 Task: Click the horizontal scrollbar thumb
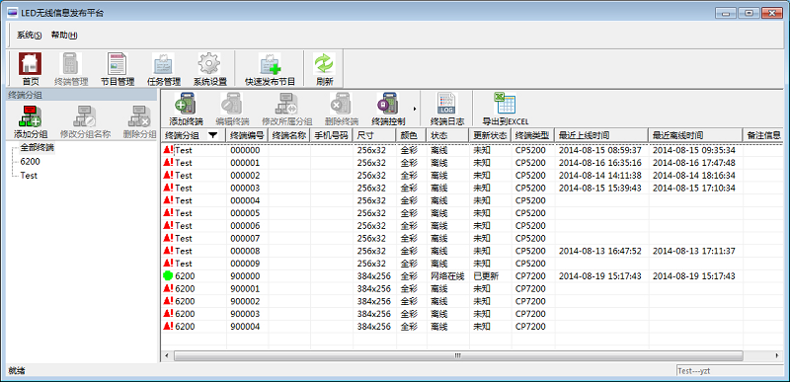458,355
